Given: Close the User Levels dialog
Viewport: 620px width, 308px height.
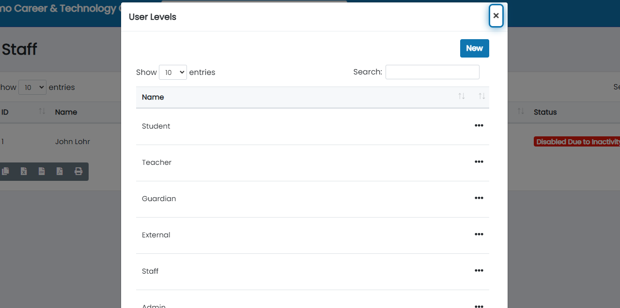Looking at the screenshot, I should coord(496,15).
